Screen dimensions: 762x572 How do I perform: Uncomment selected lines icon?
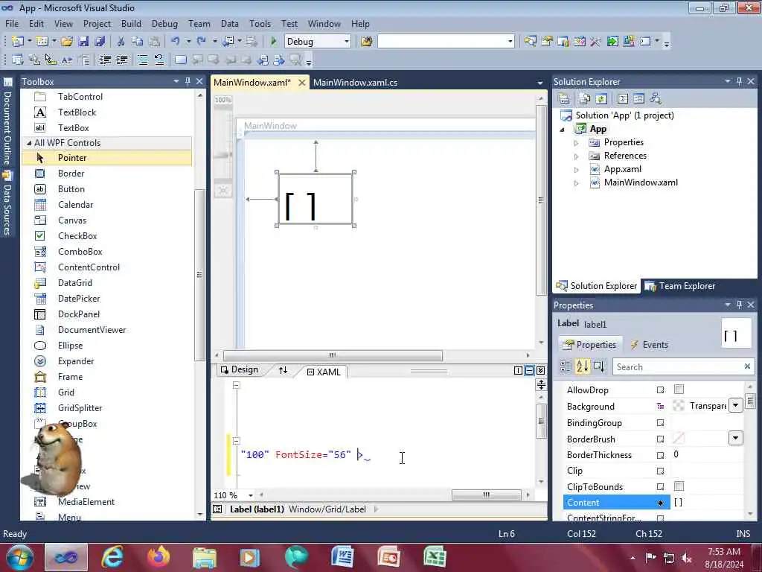coord(159,60)
